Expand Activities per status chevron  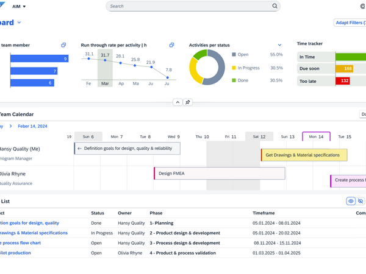point(279,45)
